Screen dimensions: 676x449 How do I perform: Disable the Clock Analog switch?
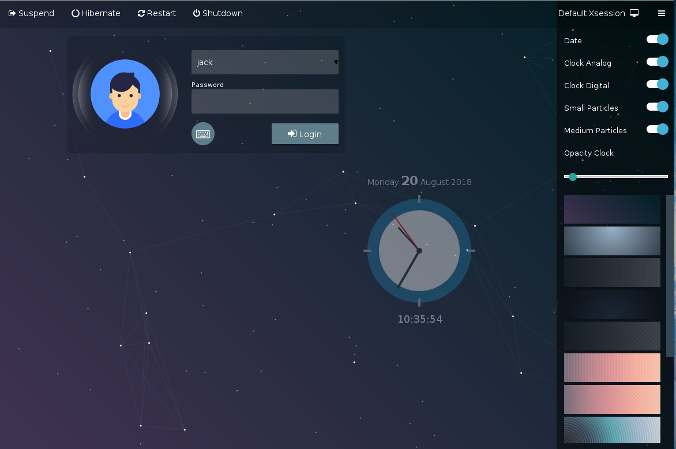coord(658,62)
